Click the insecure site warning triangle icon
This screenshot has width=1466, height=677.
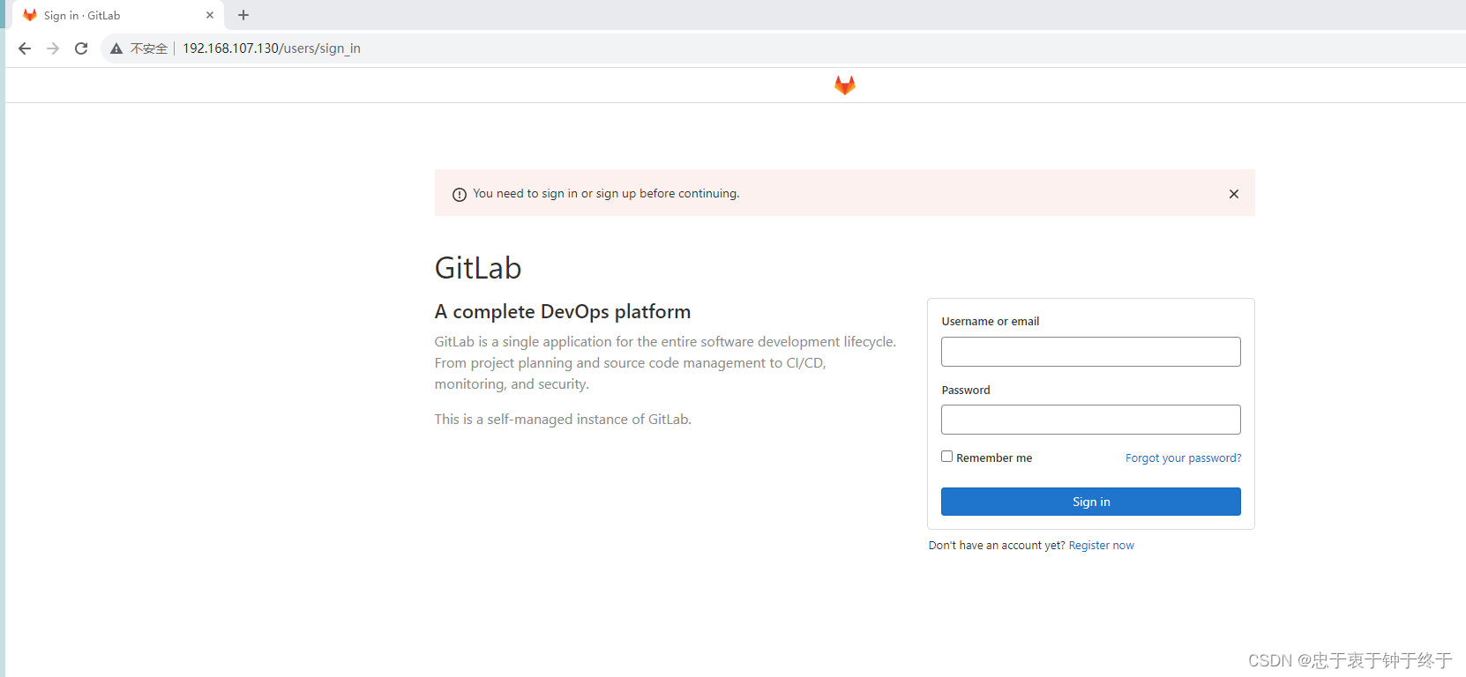(116, 48)
